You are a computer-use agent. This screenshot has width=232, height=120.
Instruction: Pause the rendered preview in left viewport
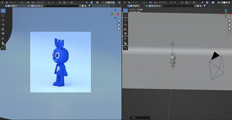tap(119, 3)
